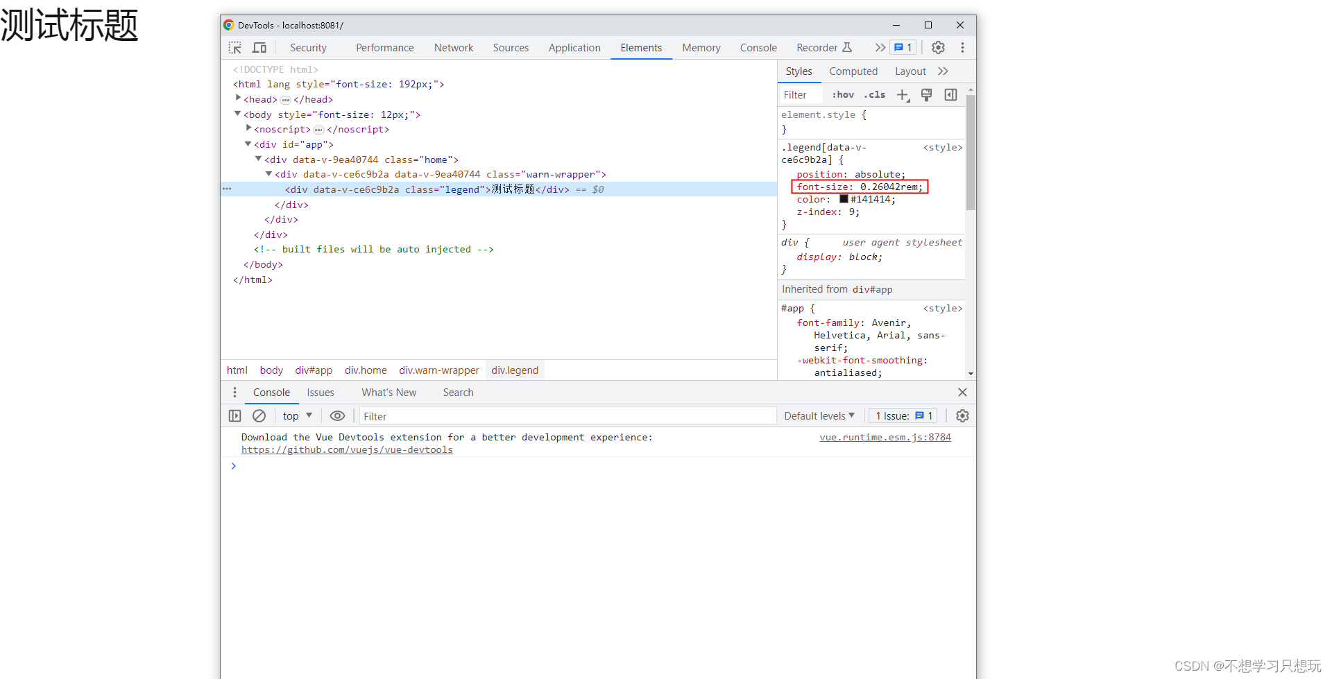
Task: Clear the console with the block icon
Action: 259,416
